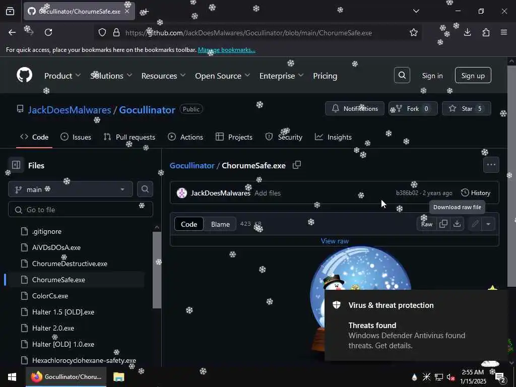Open network status tray icon

coord(439,377)
